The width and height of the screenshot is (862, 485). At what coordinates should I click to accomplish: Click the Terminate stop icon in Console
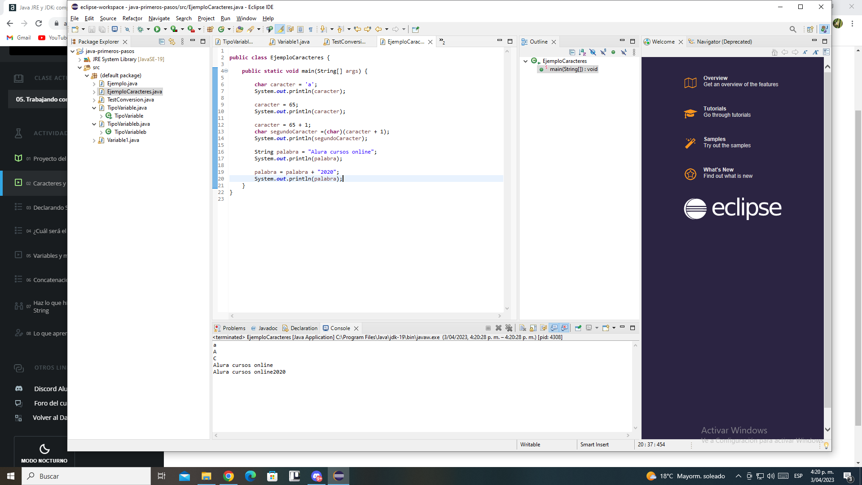point(488,328)
